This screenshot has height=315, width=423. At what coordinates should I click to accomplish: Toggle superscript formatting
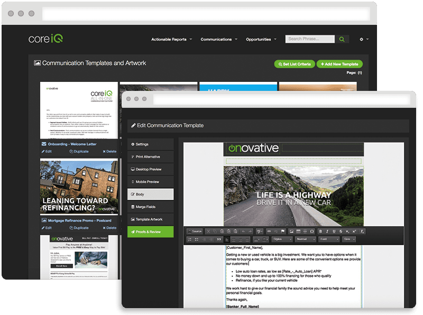(354, 231)
